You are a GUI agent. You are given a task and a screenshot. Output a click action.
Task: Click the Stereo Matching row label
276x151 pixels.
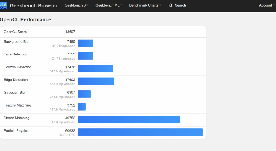tap(16, 118)
